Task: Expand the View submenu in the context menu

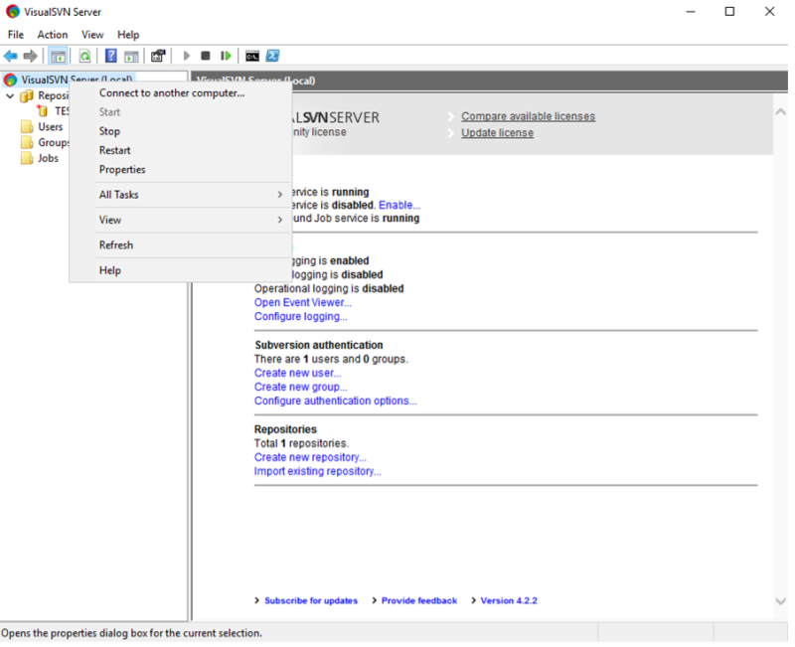Action: [109, 220]
